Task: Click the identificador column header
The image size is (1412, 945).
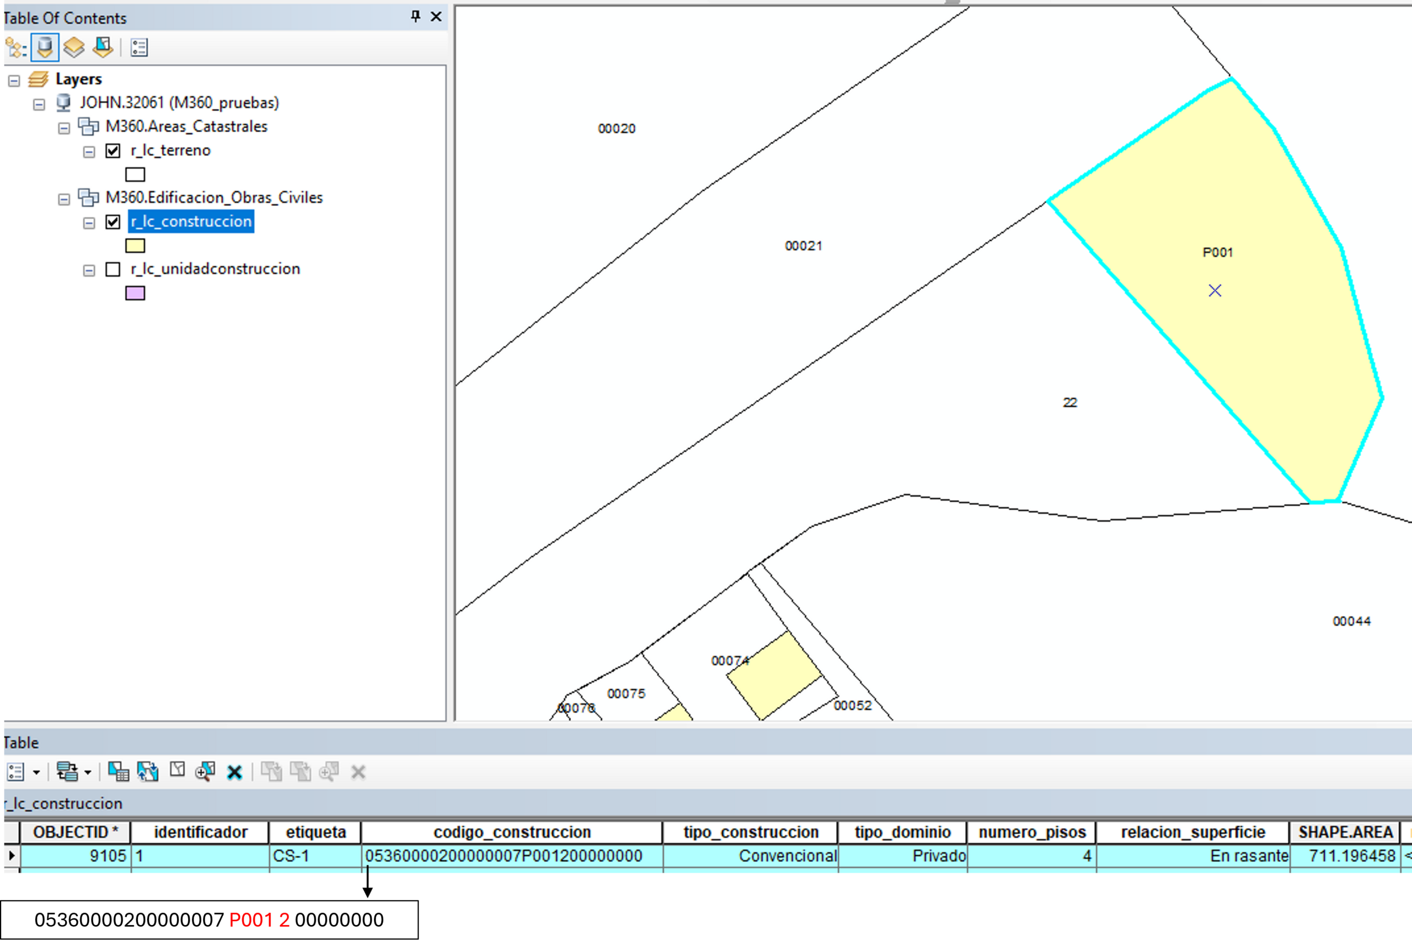Action: coord(200,832)
